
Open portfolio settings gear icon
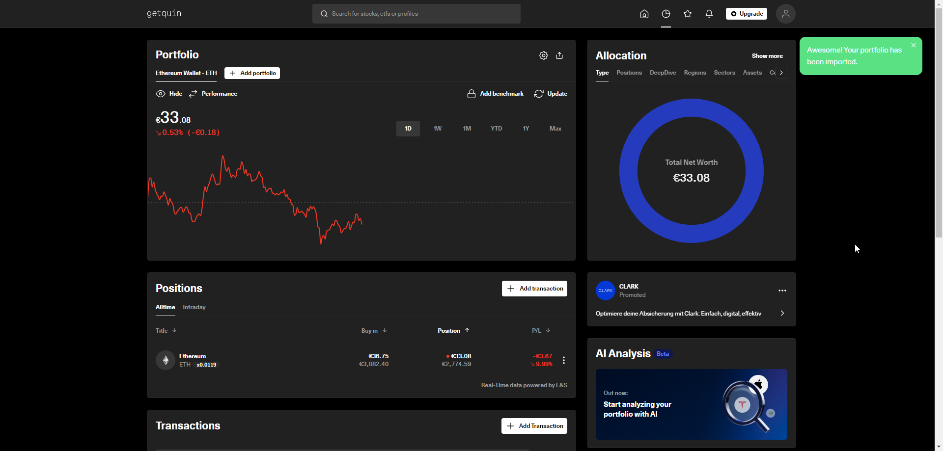point(543,55)
